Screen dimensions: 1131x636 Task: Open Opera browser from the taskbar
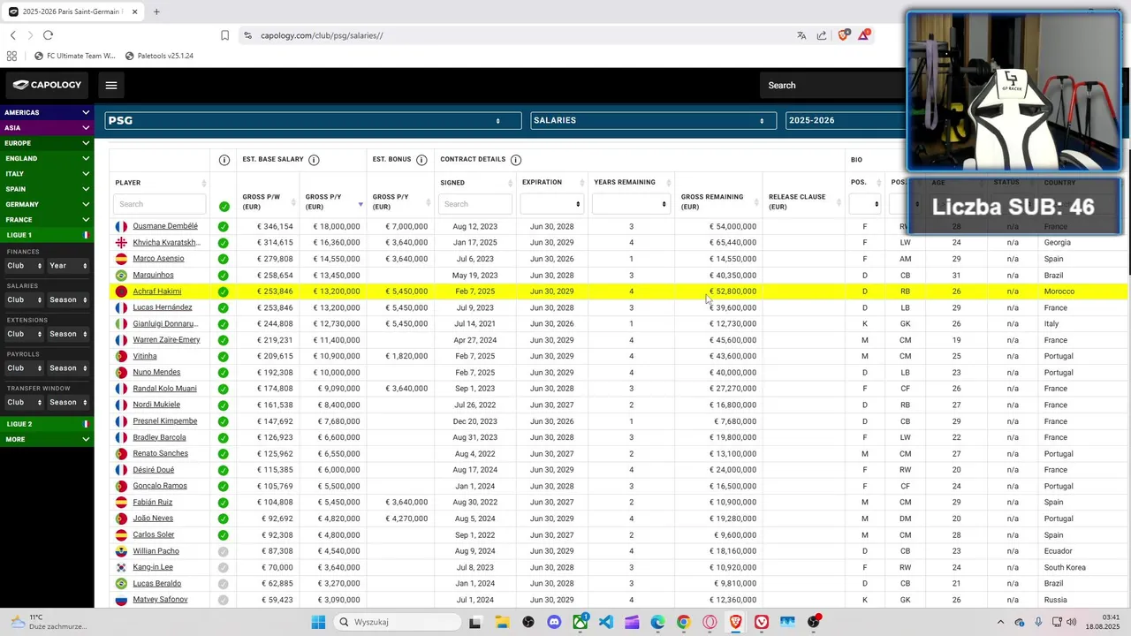[x=710, y=622]
